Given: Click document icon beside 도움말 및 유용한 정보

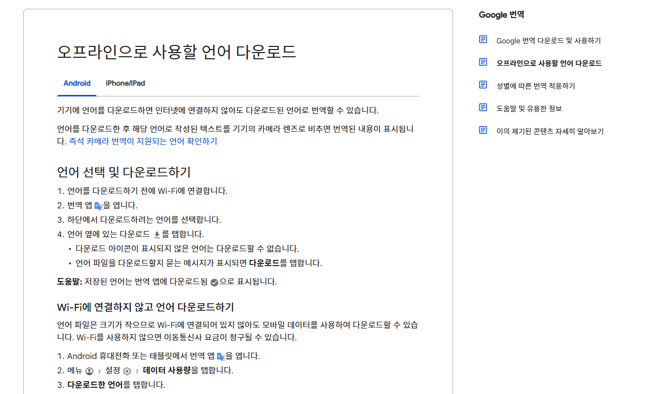Looking at the screenshot, I should pos(483,108).
